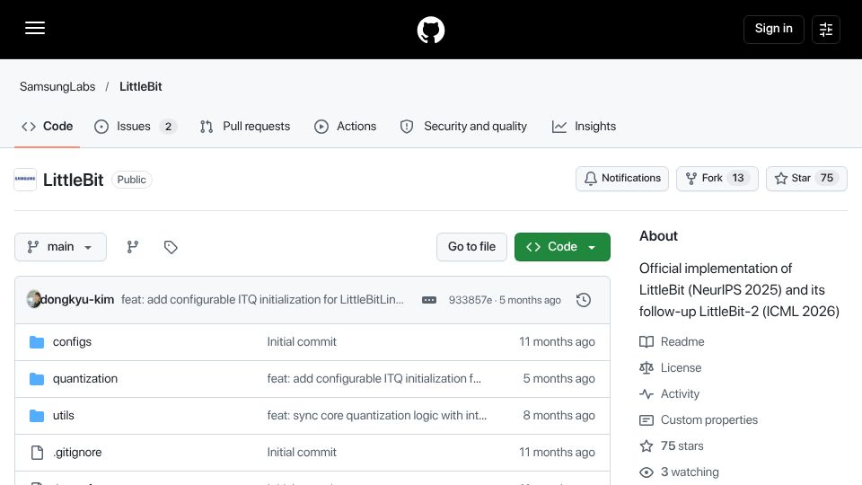Image resolution: width=862 pixels, height=485 pixels.
Task: Click the Public visibility badge
Action: [131, 180]
